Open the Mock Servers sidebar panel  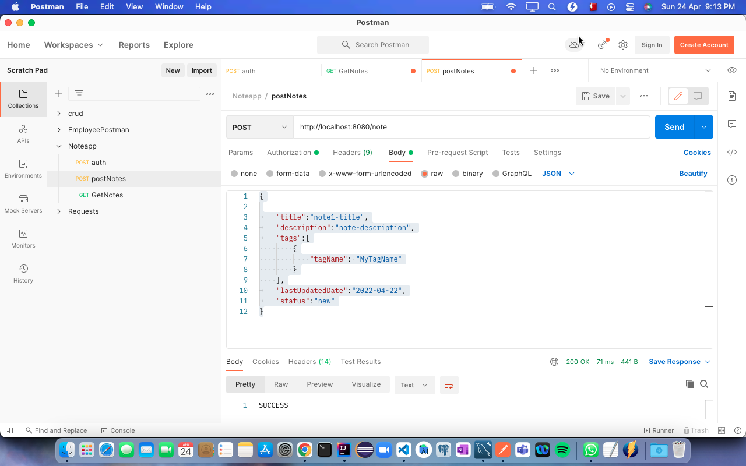pyautogui.click(x=23, y=204)
